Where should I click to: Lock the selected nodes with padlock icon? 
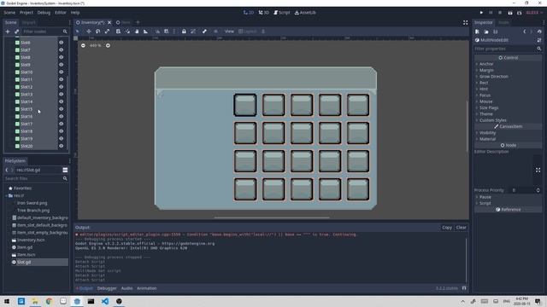coord(184,32)
